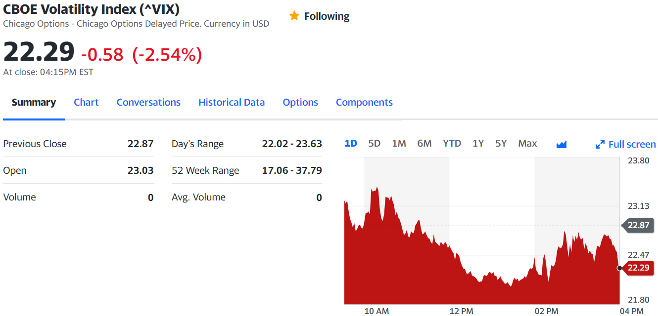The height and width of the screenshot is (316, 658).
Task: Open the Conversations tab
Action: tap(148, 102)
